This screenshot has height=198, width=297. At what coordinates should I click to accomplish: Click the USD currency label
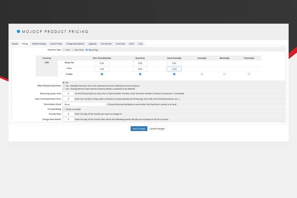pos(47,62)
